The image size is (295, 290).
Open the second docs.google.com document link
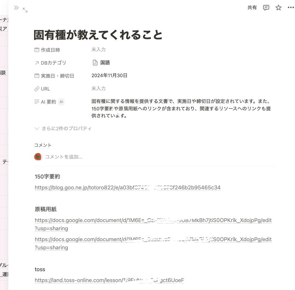click(x=153, y=243)
